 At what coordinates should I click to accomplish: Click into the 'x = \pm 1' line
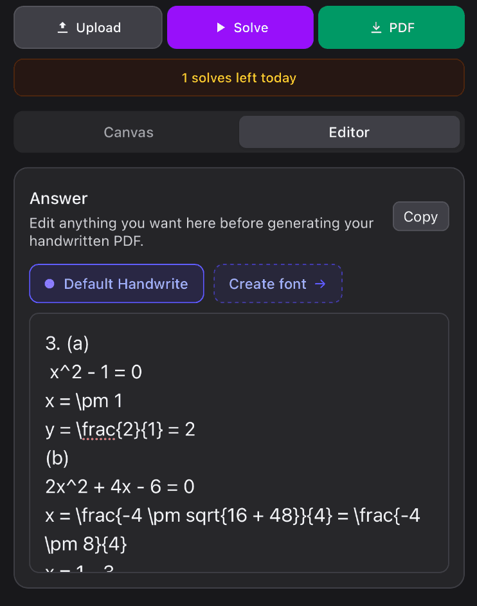click(x=84, y=401)
